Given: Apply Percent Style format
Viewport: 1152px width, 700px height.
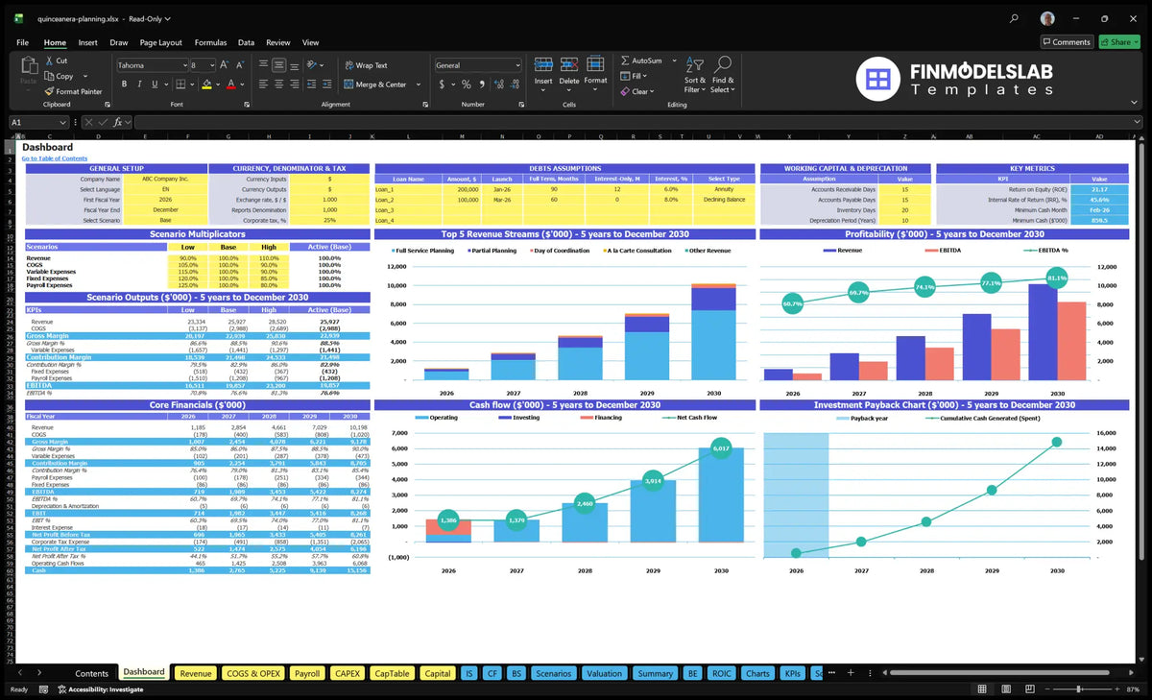Looking at the screenshot, I should [x=467, y=84].
